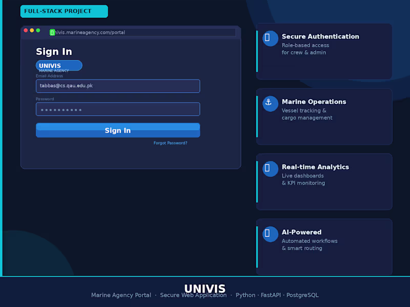Click the Real-time Analytics card icon
Screen dimensions: 410x307
tap(270, 169)
